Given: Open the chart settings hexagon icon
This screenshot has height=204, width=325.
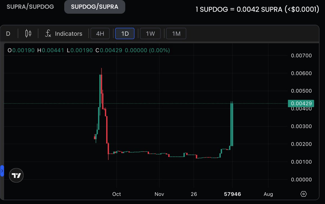Looking at the screenshot, I should [x=304, y=194].
